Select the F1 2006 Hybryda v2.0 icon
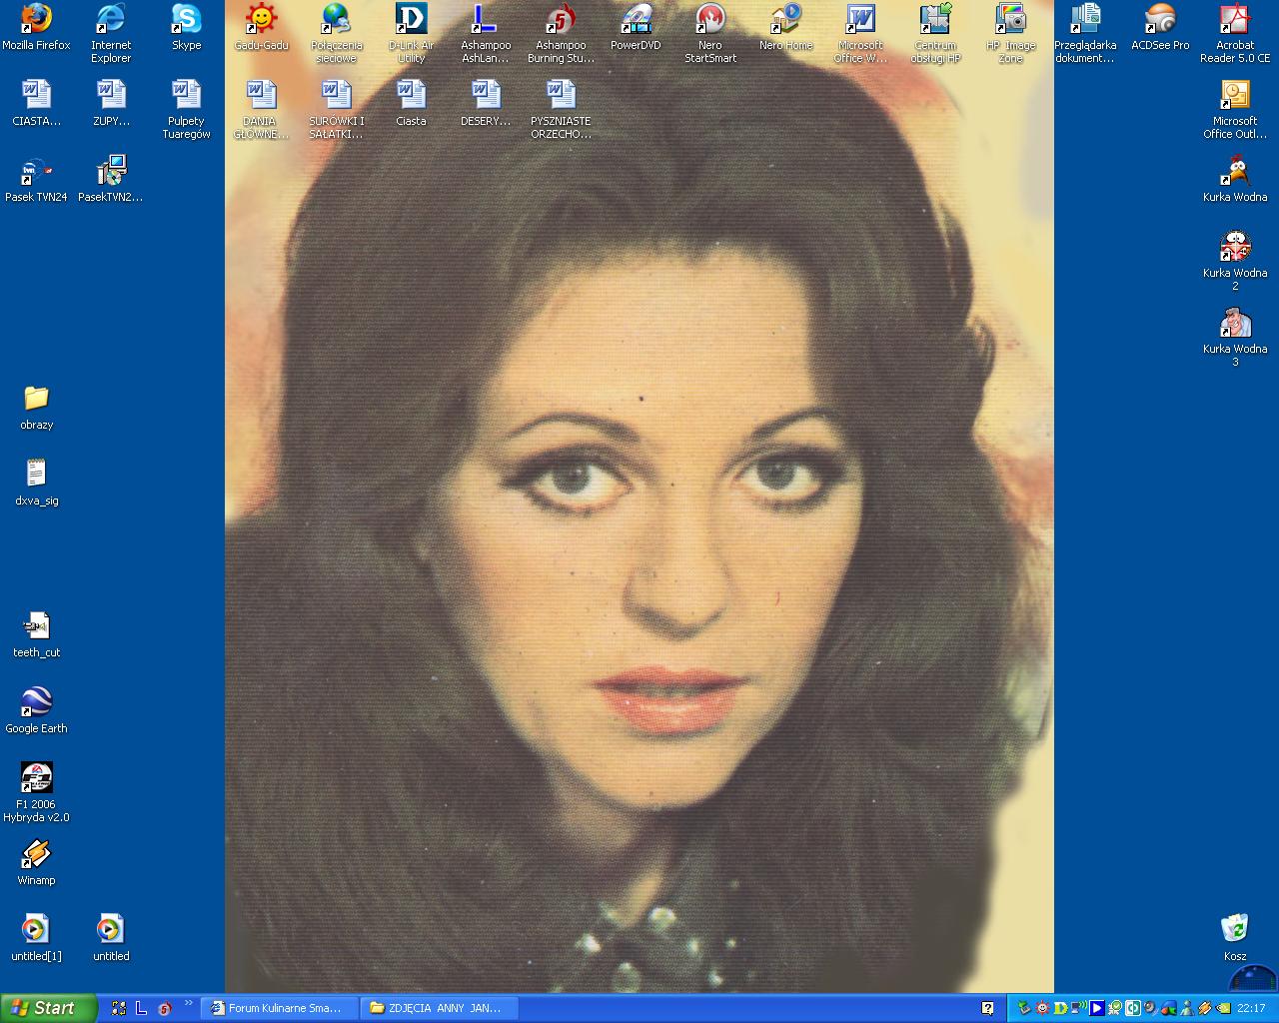 pos(36,778)
